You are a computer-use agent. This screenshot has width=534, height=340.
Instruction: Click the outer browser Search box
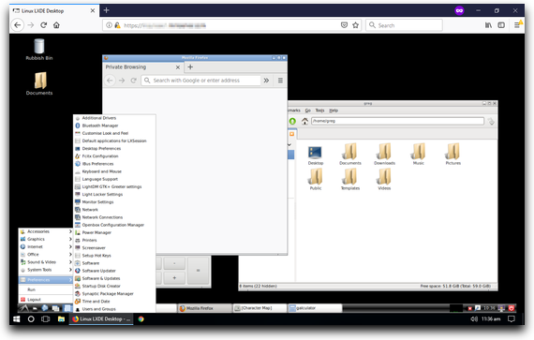point(404,25)
